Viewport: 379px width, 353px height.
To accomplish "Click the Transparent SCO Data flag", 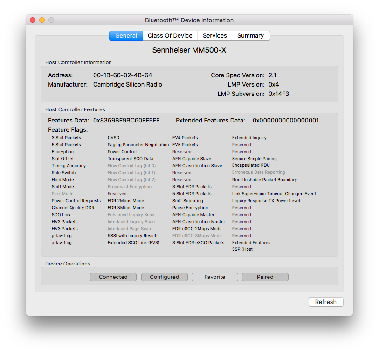I will click(130, 159).
